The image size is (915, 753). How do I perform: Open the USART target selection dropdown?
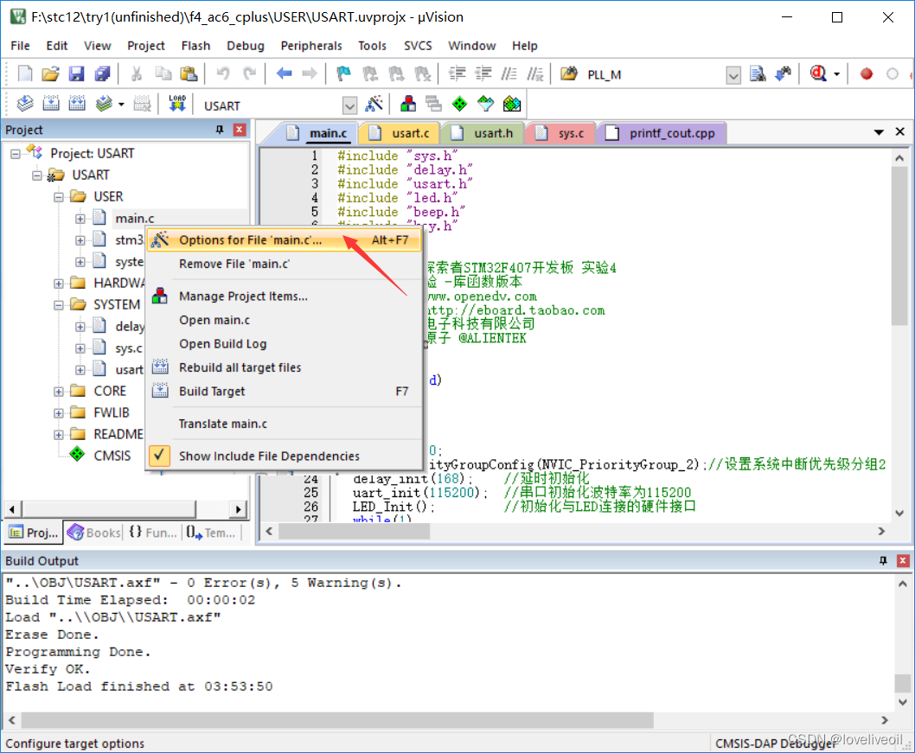pyautogui.click(x=349, y=106)
